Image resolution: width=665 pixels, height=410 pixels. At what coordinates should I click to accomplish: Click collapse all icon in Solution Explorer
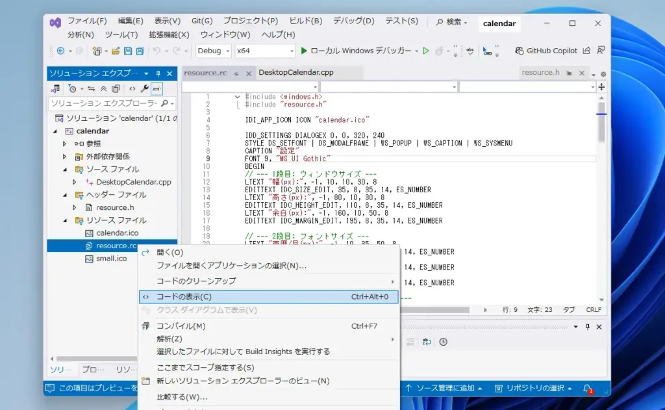103,89
